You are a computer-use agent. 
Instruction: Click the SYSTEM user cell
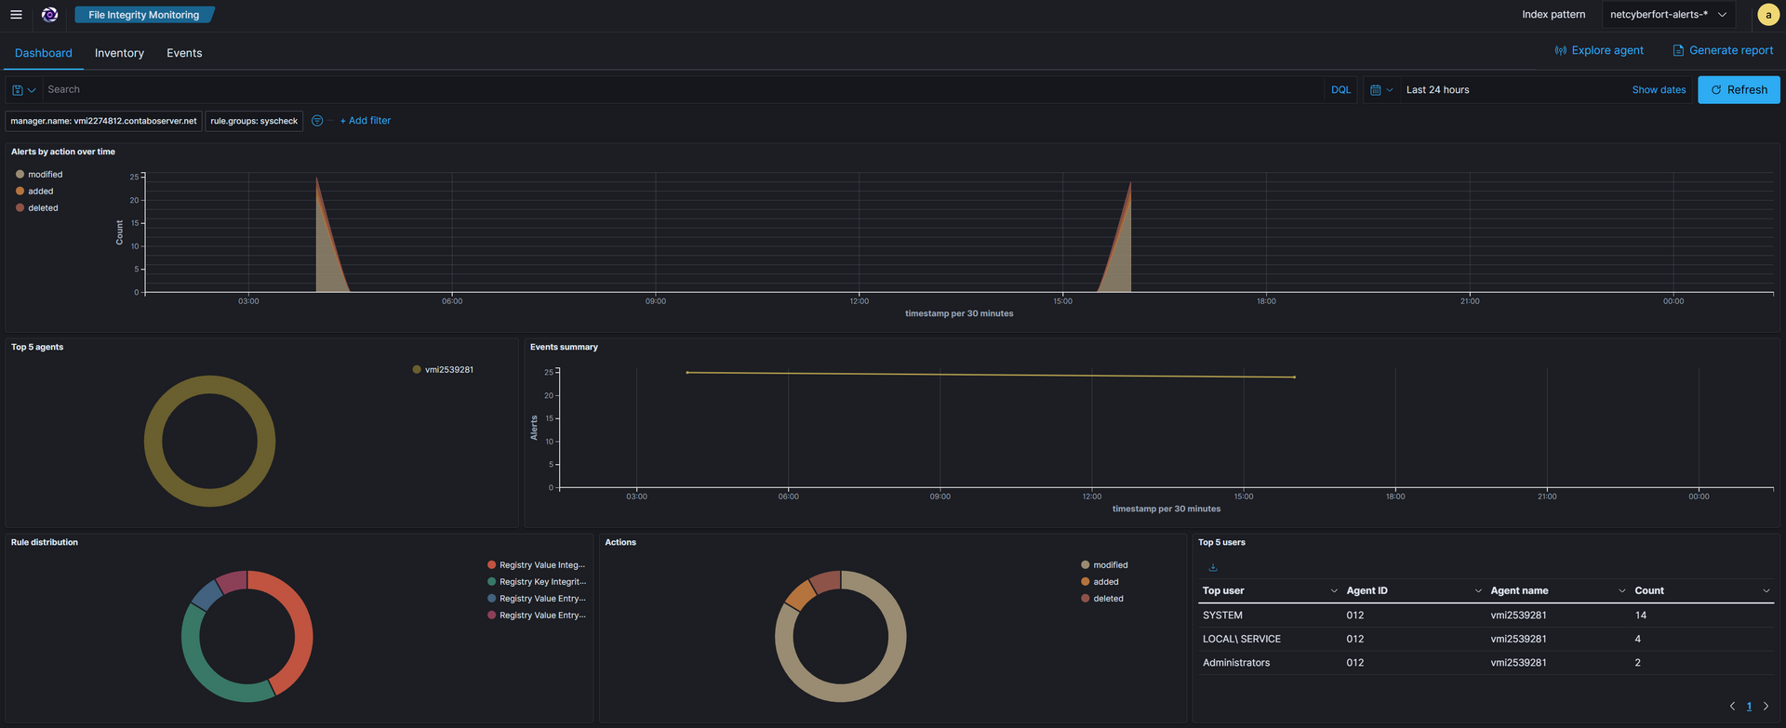click(1222, 615)
